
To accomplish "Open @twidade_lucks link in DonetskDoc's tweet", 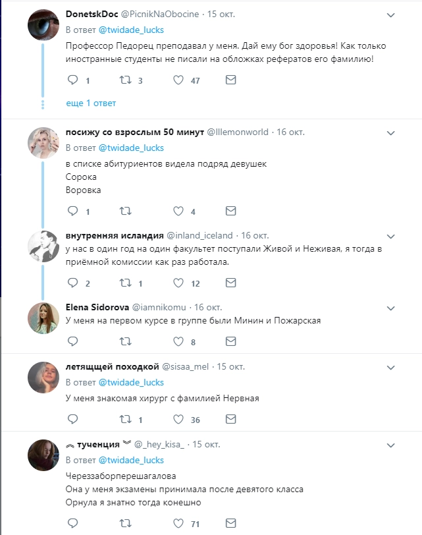I will coord(131,30).
